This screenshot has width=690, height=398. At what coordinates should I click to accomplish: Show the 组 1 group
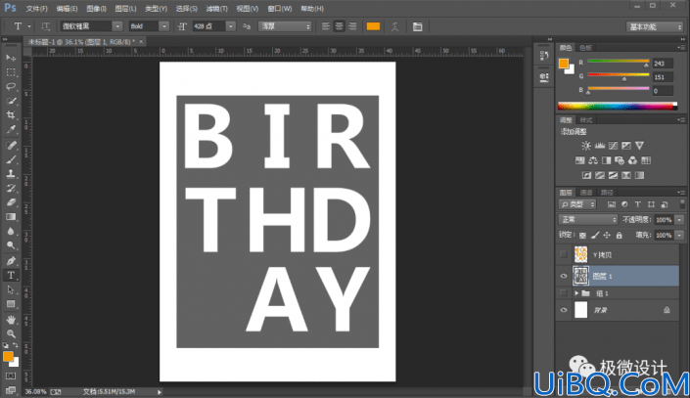pos(564,293)
